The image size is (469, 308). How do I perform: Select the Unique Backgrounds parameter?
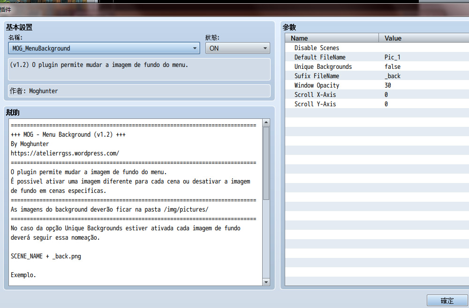pos(377,66)
